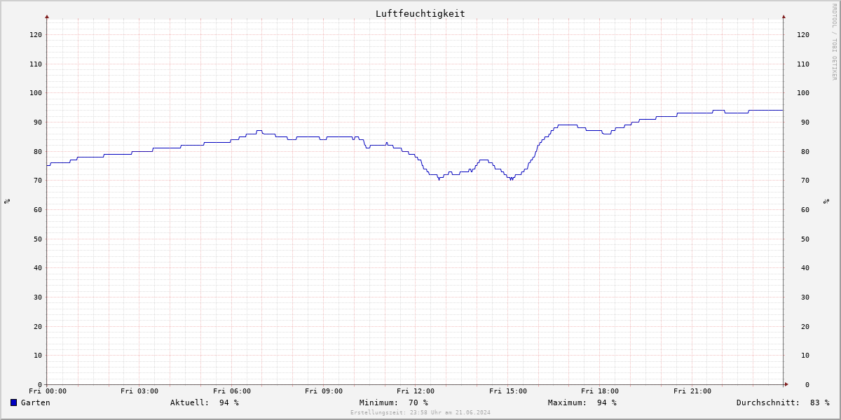The image size is (841, 420).
Task: Click the 40 label on the left axis
Action: (x=38, y=267)
